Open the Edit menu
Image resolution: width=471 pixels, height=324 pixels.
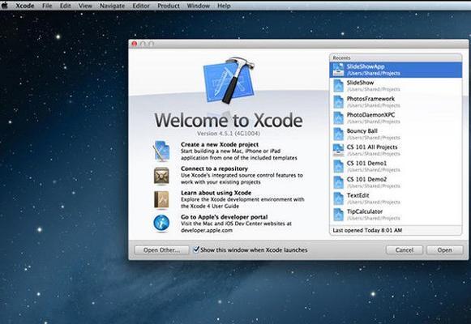(x=65, y=6)
